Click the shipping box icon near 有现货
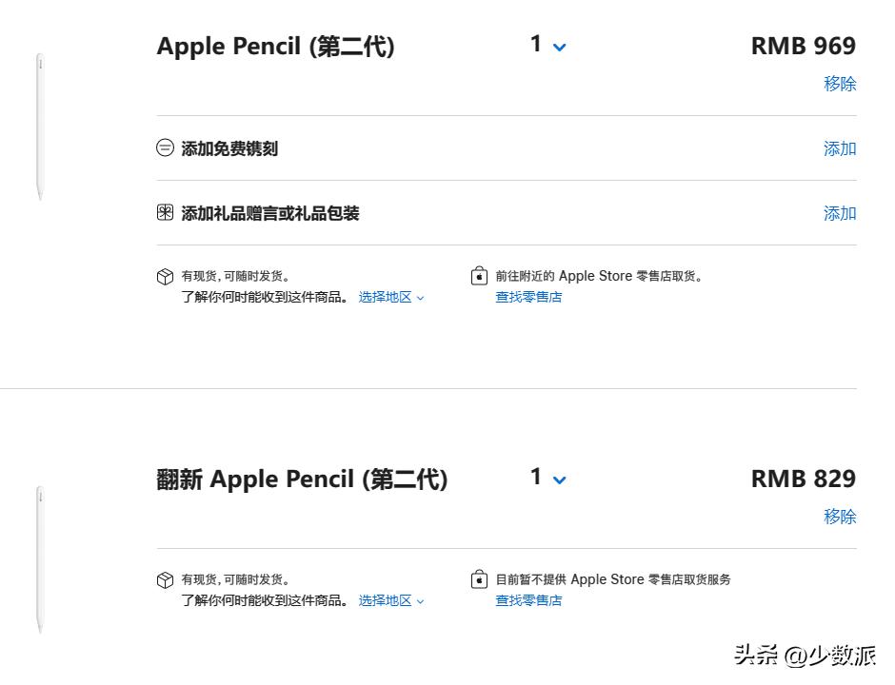This screenshot has width=895, height=685. [x=166, y=276]
